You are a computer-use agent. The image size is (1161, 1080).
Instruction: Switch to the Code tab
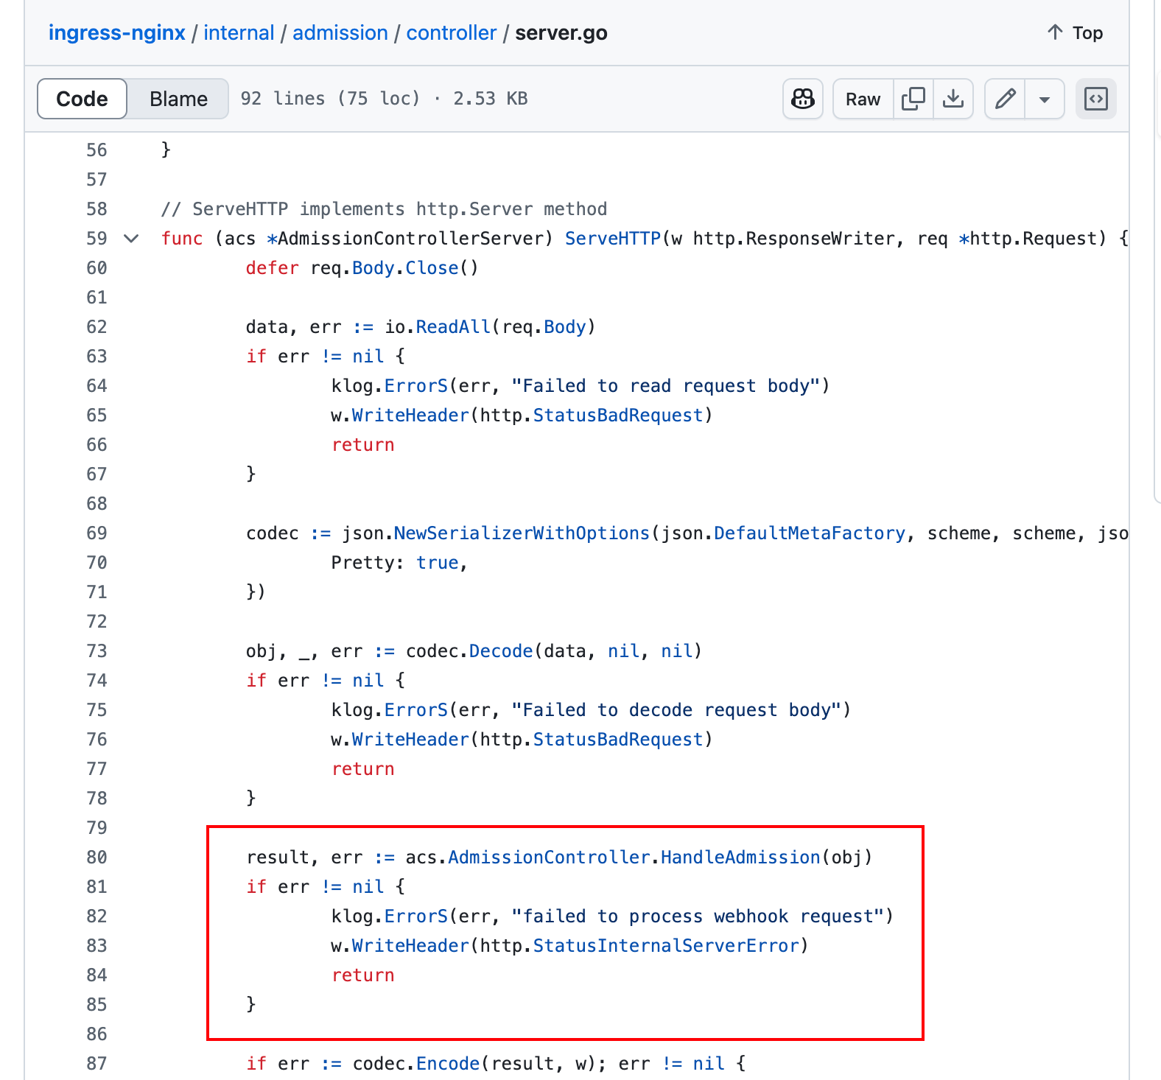click(82, 99)
